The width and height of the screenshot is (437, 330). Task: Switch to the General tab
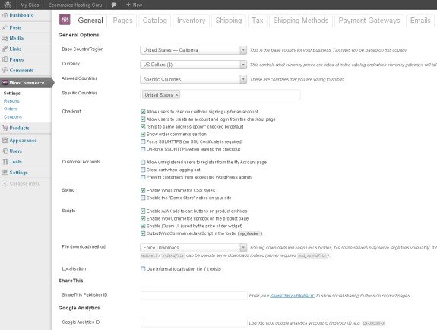click(x=90, y=21)
